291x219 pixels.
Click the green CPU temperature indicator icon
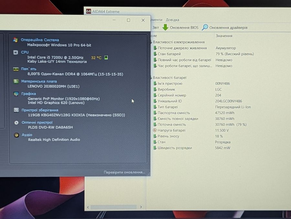(106, 57)
